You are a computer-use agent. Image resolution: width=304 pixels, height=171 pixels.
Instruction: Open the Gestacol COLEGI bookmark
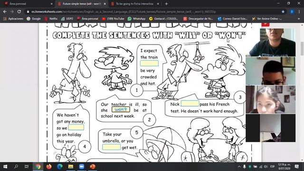coord(163,19)
